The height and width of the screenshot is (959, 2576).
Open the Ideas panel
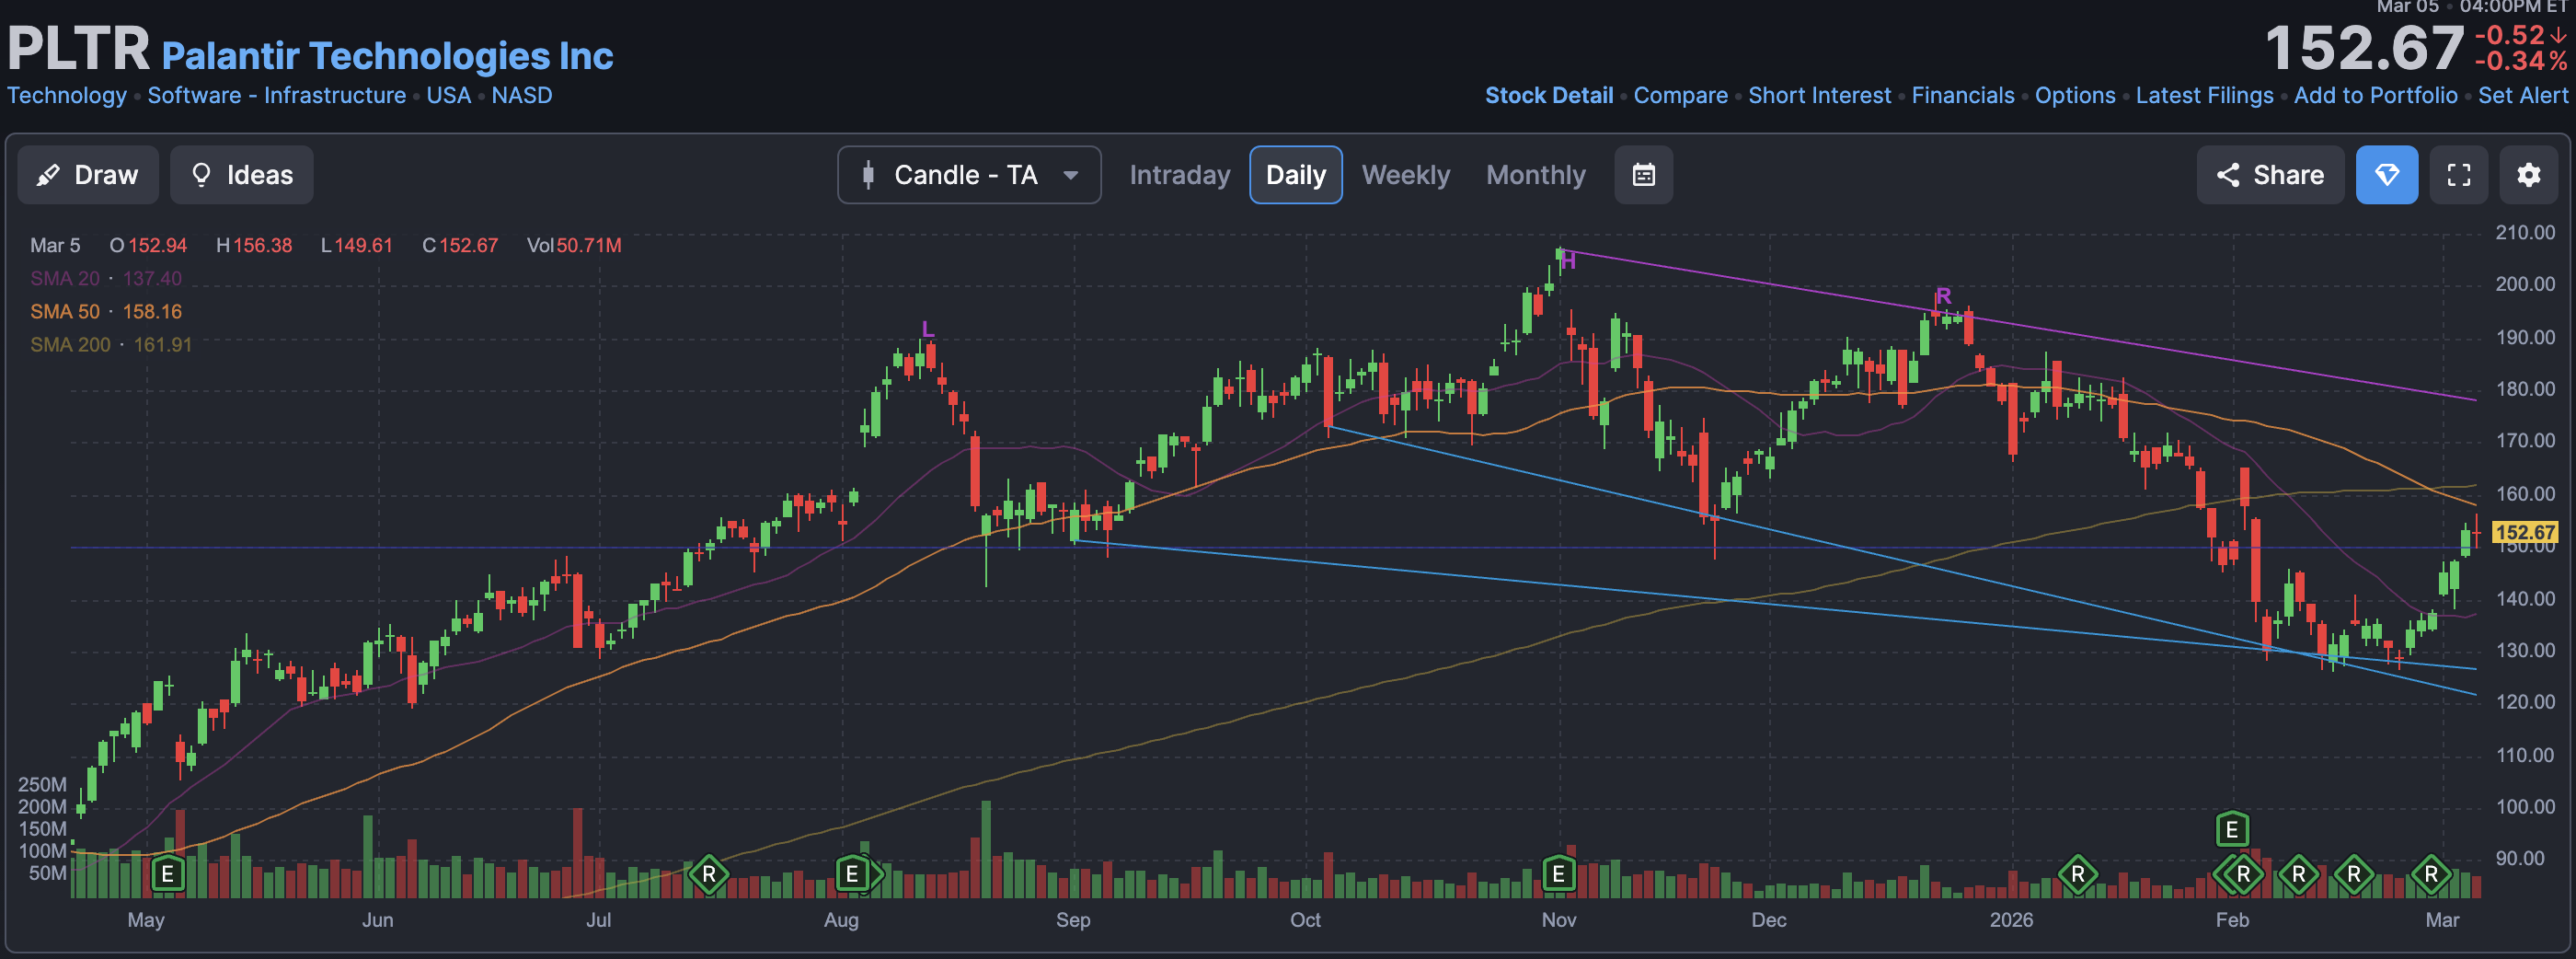pyautogui.click(x=242, y=175)
